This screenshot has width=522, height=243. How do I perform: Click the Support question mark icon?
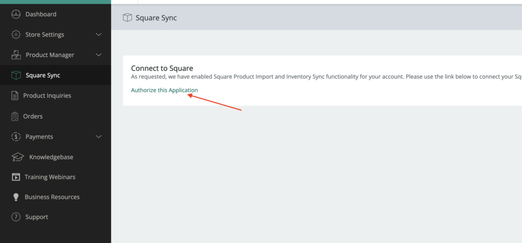pyautogui.click(x=16, y=217)
